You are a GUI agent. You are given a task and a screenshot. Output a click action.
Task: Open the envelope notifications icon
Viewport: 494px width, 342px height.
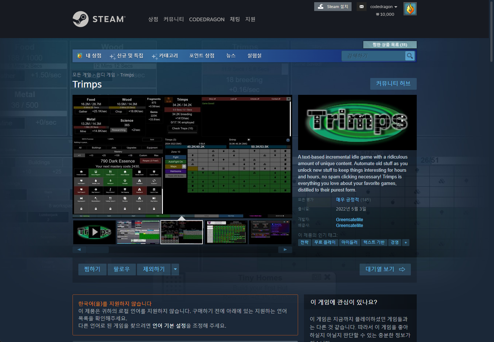point(361,7)
